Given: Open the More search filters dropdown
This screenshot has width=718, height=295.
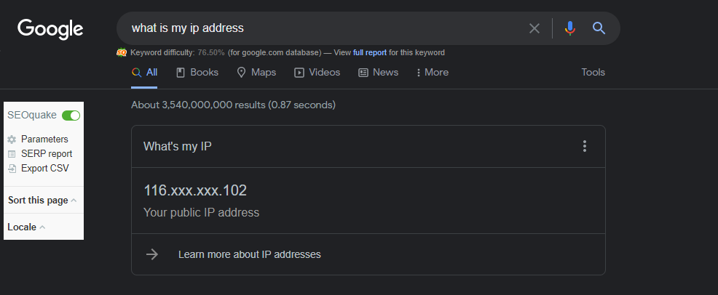Looking at the screenshot, I should pyautogui.click(x=433, y=73).
